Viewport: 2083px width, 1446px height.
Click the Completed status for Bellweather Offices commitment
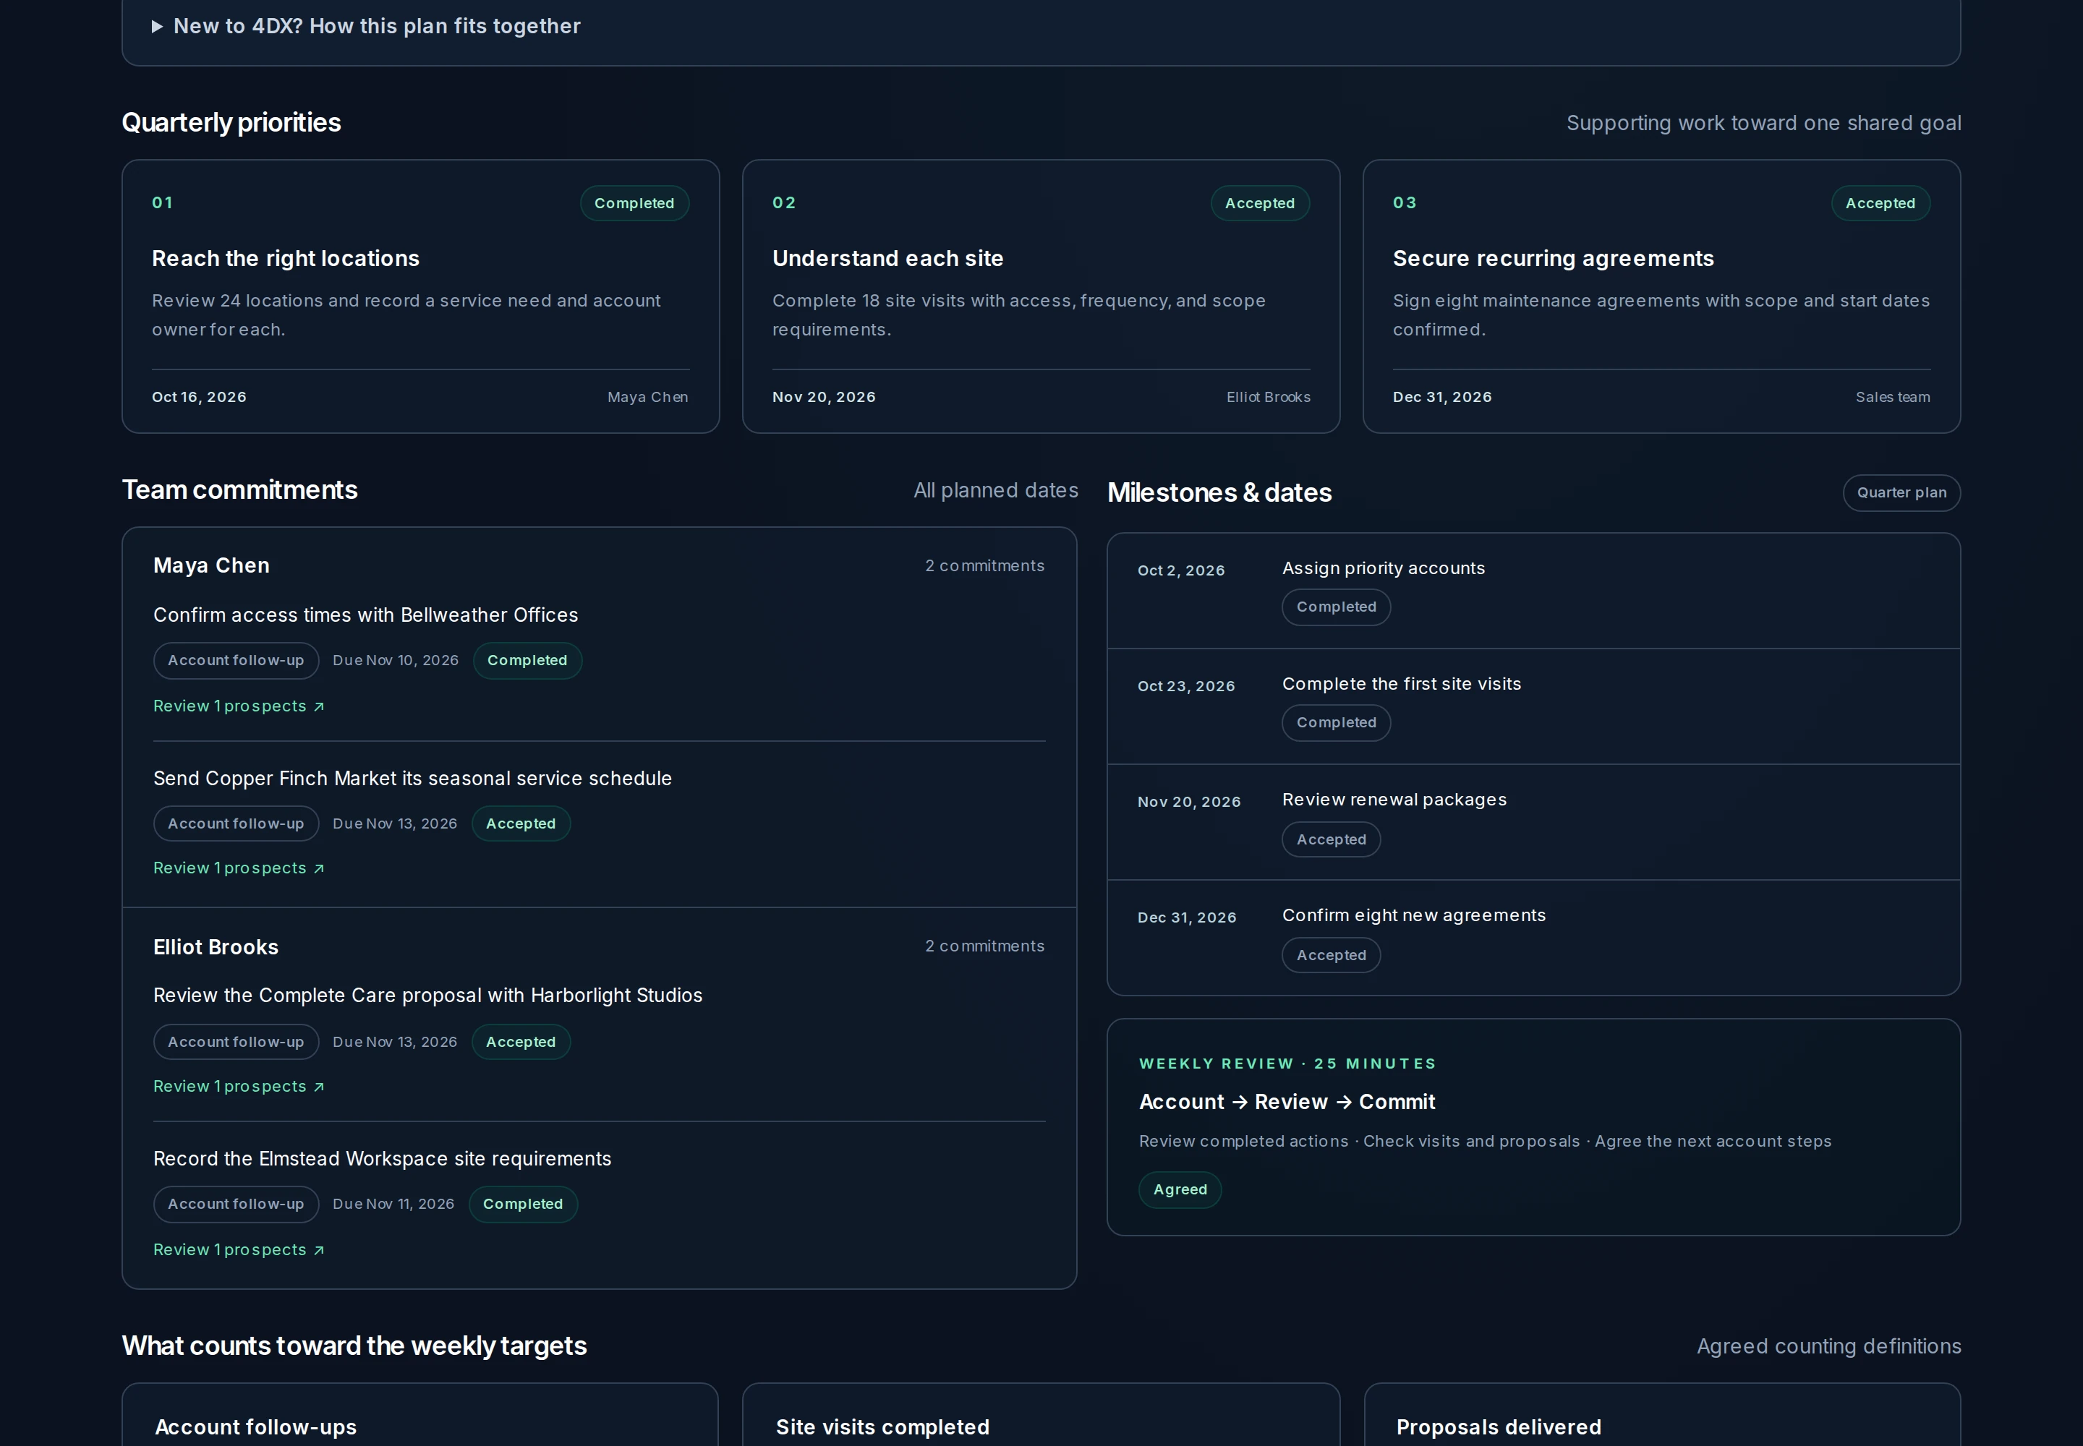click(x=527, y=661)
